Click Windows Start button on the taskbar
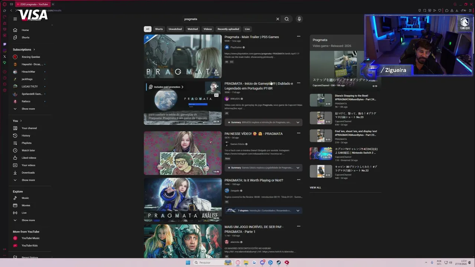Image resolution: width=475 pixels, height=267 pixels. tap(188, 263)
